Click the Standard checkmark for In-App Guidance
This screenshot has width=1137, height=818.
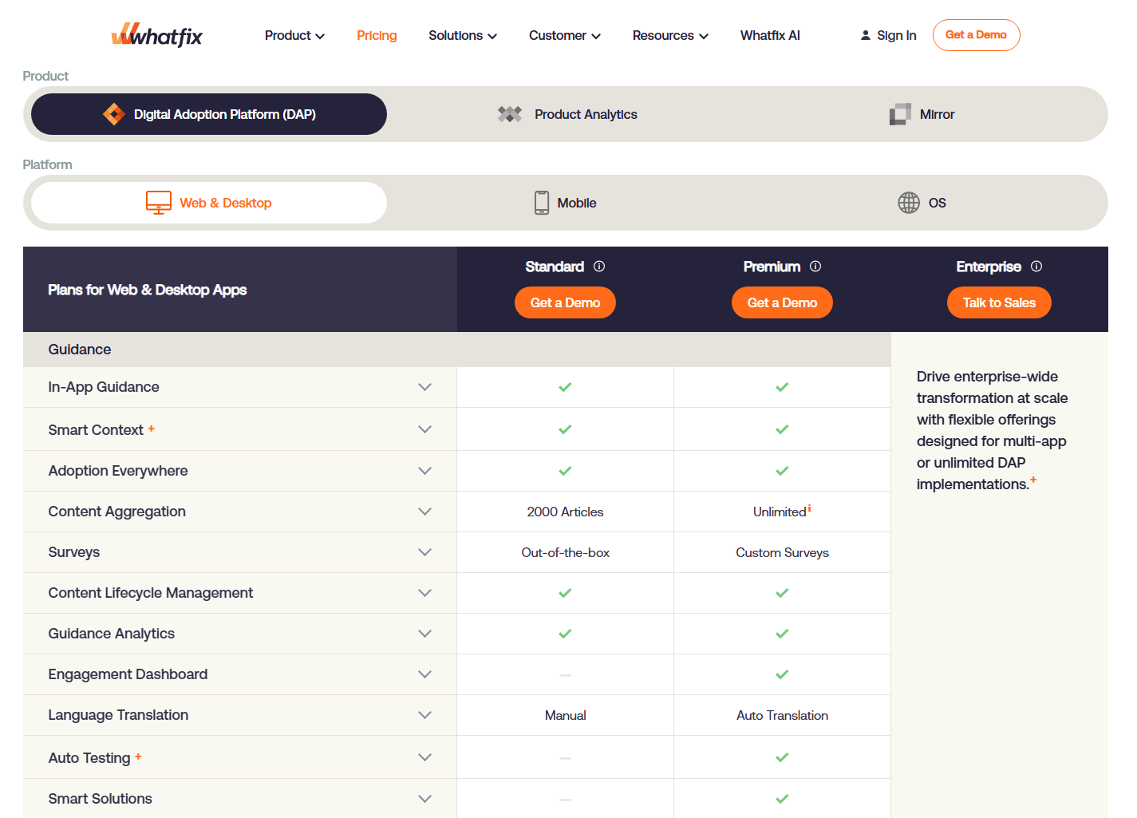(x=565, y=387)
